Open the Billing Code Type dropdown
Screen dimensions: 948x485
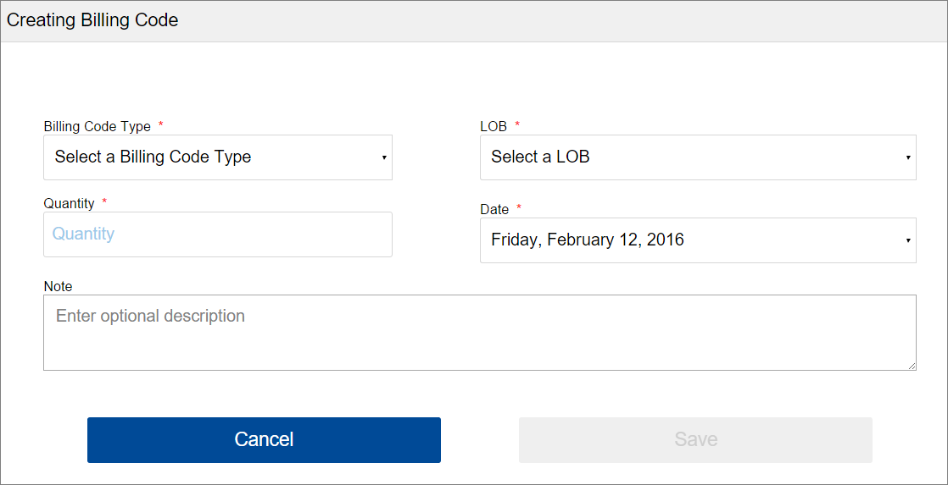217,157
